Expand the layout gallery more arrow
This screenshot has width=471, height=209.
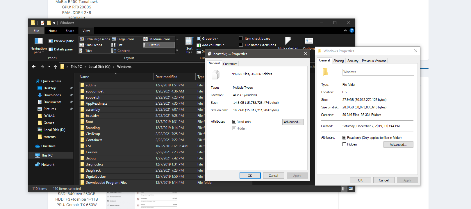(177, 51)
